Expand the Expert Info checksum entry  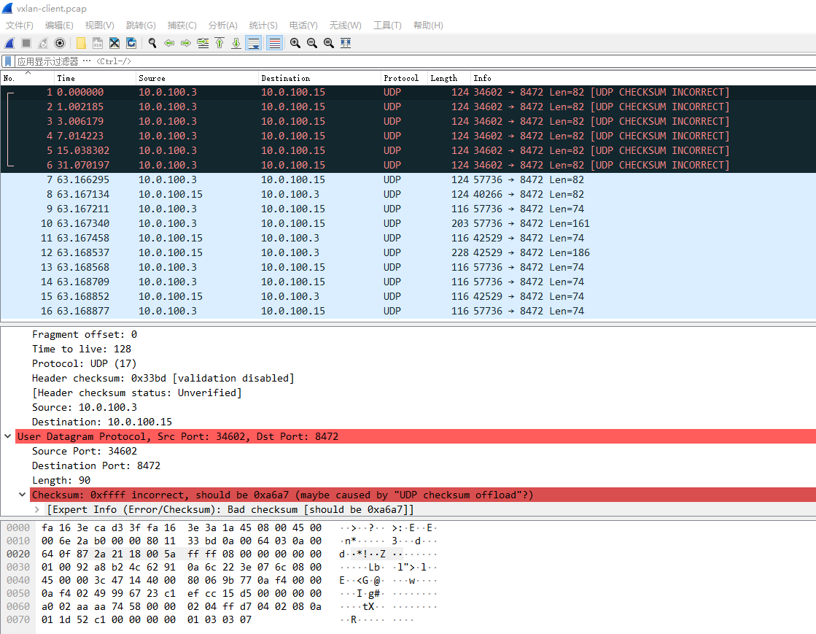click(x=37, y=509)
